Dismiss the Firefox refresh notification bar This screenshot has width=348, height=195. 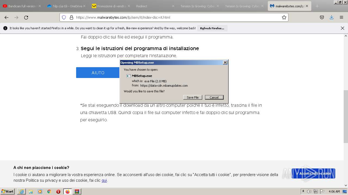tap(343, 28)
